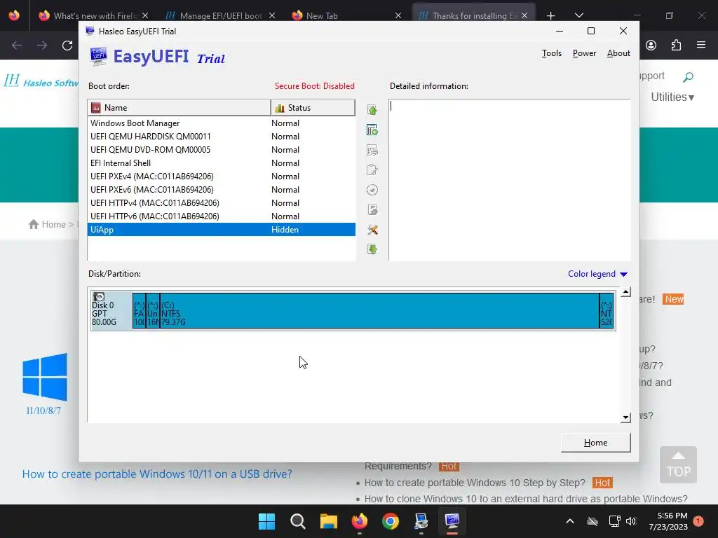Open the Power menu

pyautogui.click(x=584, y=53)
